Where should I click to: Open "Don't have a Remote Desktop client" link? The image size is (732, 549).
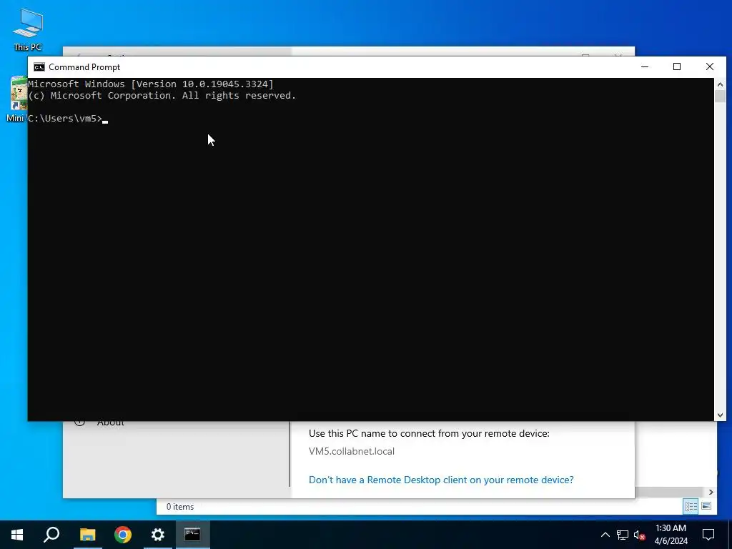[x=441, y=480]
